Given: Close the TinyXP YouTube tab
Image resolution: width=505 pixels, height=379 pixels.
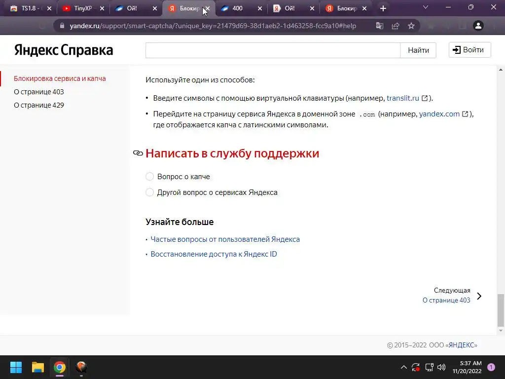Looking at the screenshot, I should click(102, 8).
